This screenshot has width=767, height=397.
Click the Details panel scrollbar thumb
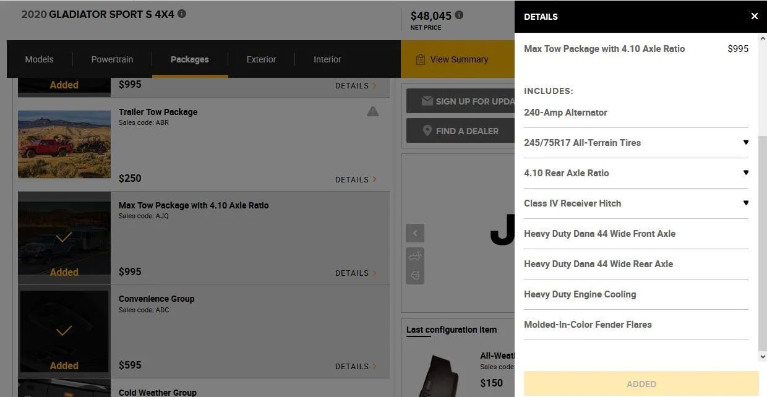tap(763, 243)
